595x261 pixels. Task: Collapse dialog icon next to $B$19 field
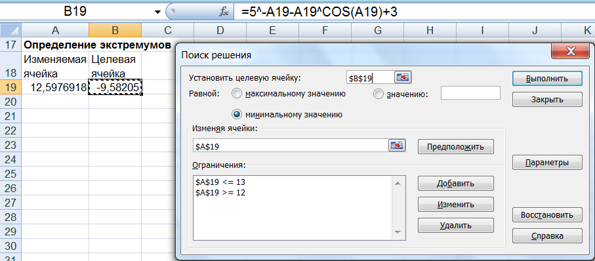403,78
